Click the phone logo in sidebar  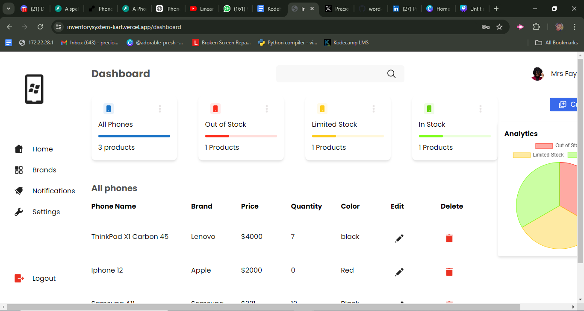[34, 89]
